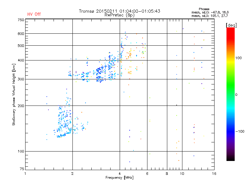
Task: Click the 'RwPretec (8p)' subtitle
Action: 119,15
